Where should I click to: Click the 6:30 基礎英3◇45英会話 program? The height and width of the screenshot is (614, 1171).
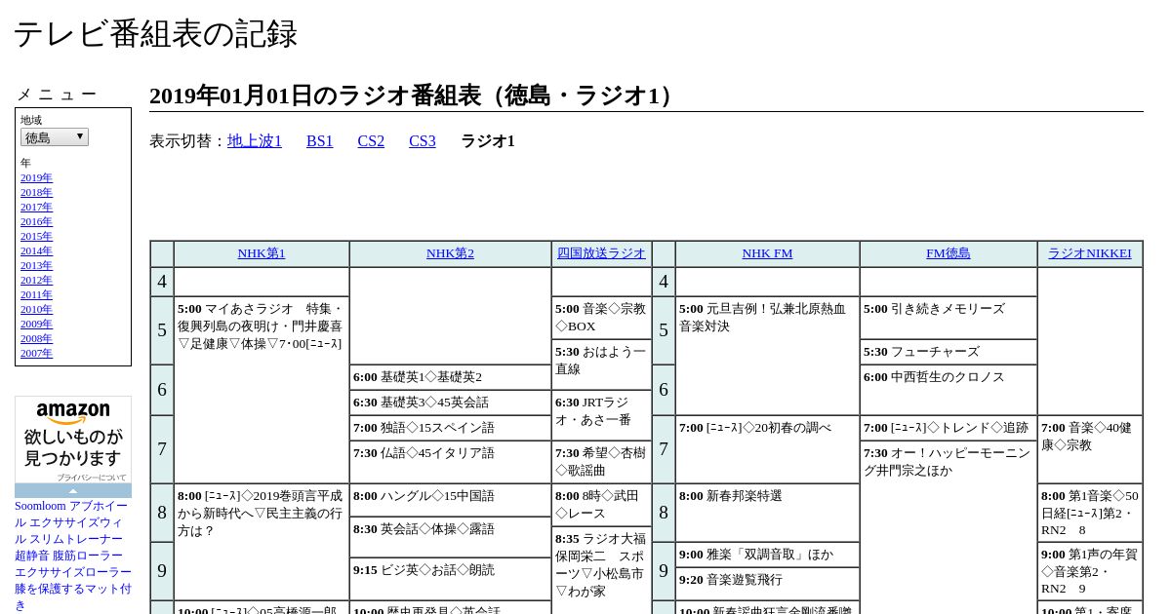tap(450, 403)
